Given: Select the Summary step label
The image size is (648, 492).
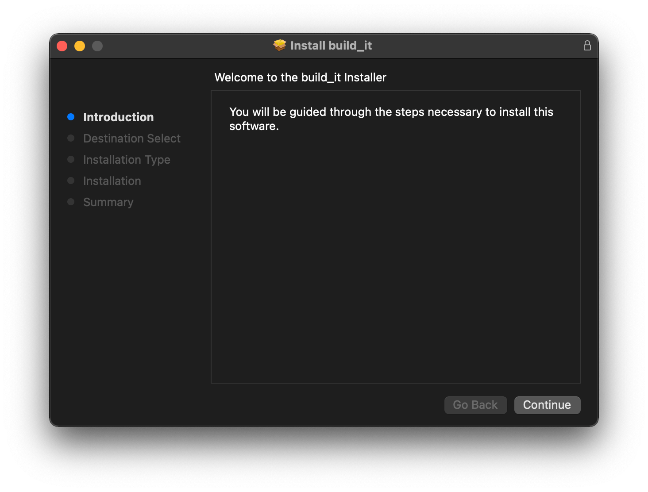Looking at the screenshot, I should point(108,202).
